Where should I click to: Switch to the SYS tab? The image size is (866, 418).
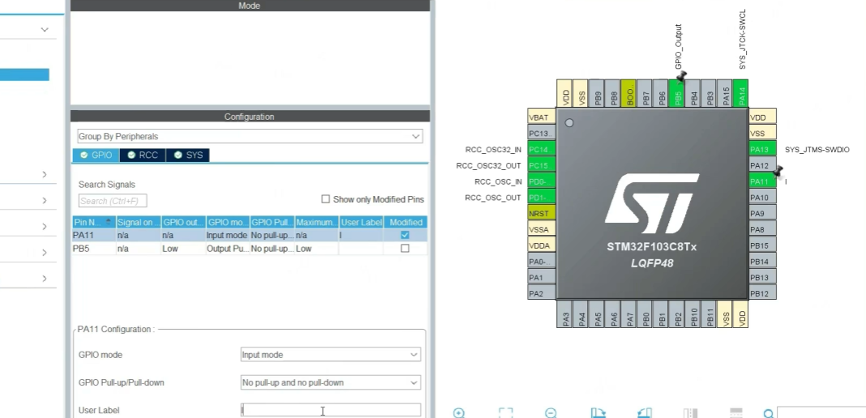coord(188,155)
